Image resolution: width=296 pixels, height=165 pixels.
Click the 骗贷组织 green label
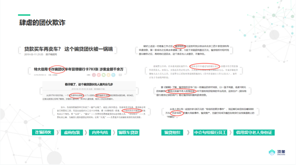[172, 133]
